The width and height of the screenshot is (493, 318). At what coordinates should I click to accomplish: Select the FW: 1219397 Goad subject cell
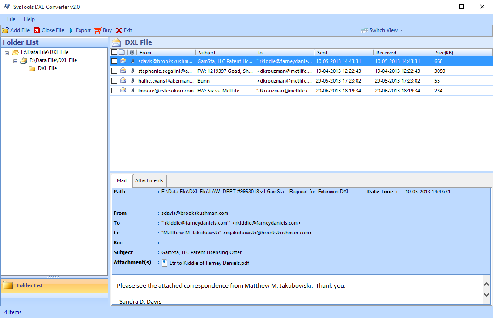coord(225,71)
